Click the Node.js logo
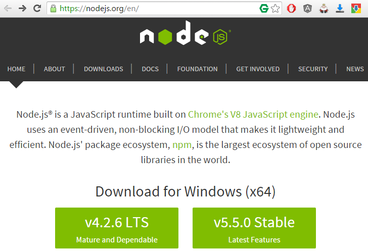The width and height of the screenshot is (368, 251). click(x=186, y=33)
